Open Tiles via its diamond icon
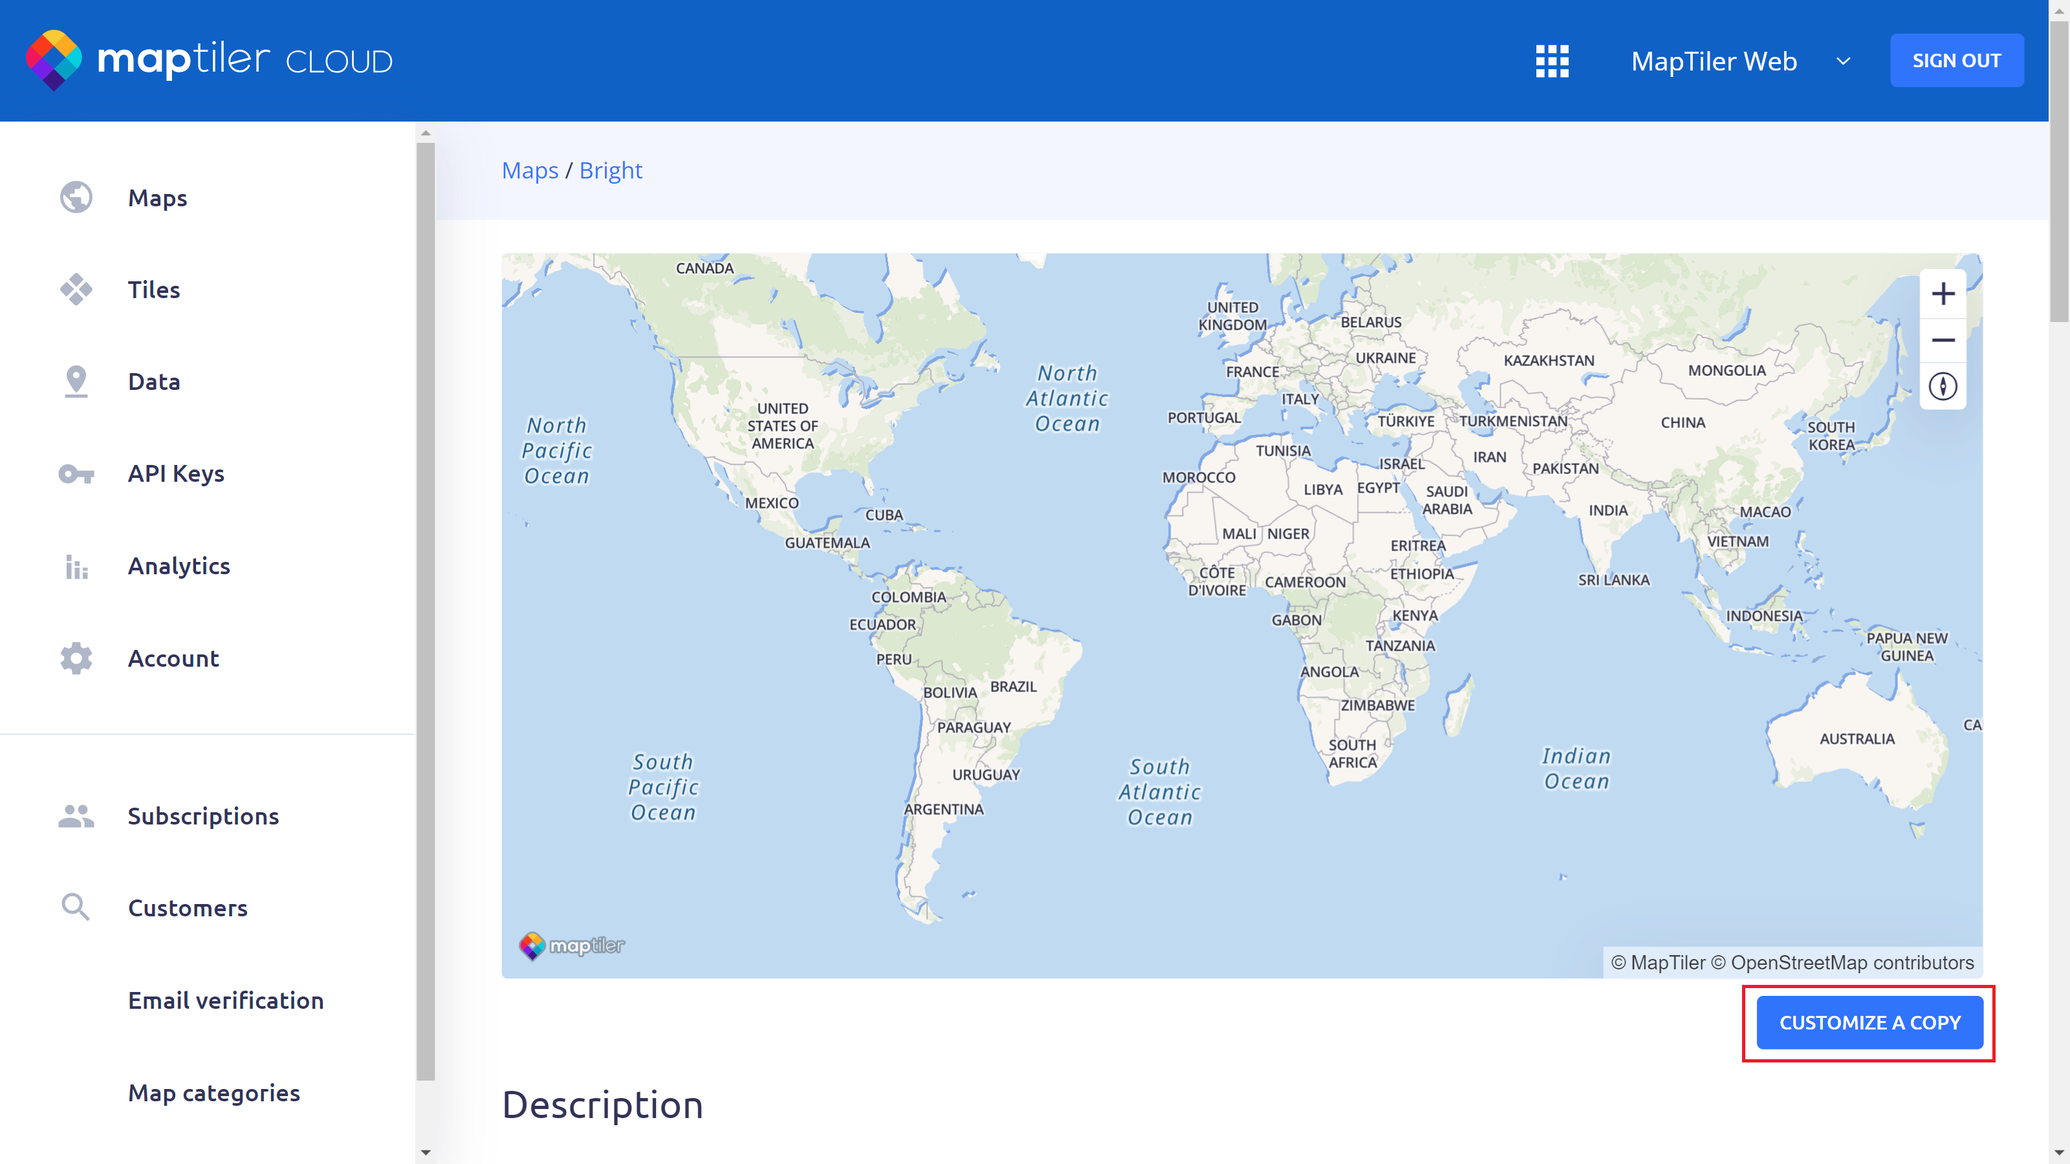The image size is (2070, 1164). (x=76, y=289)
